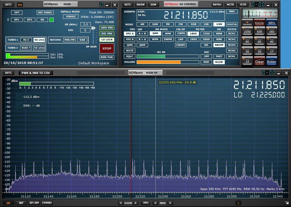The image size is (291, 207).
Task: Select LSB mode
Action: click(x=206, y=24)
